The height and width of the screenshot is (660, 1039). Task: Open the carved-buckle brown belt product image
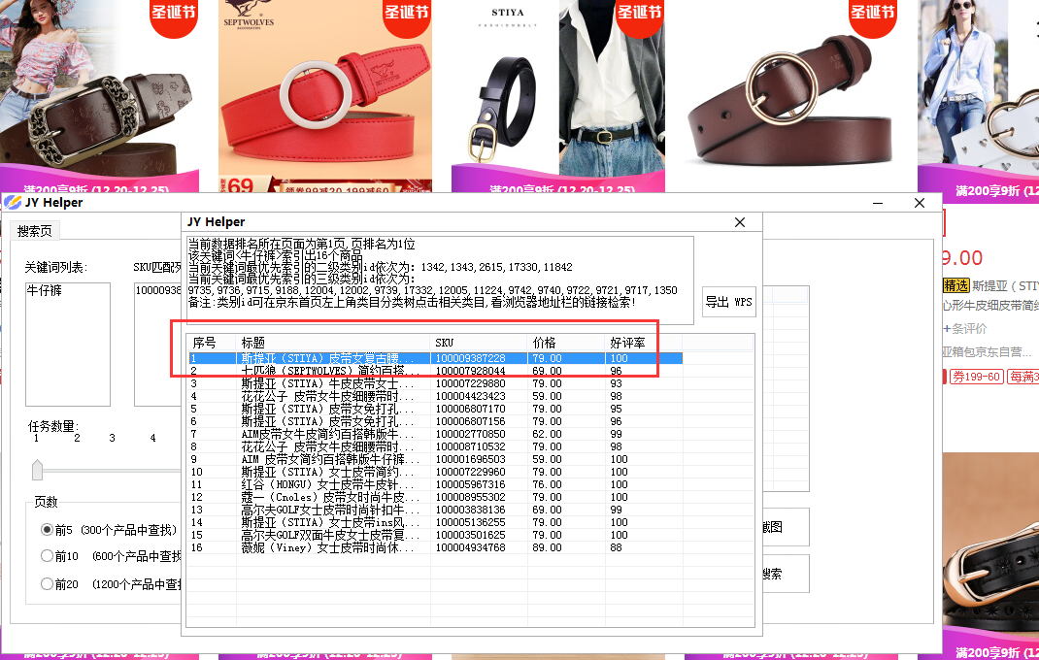(99, 96)
